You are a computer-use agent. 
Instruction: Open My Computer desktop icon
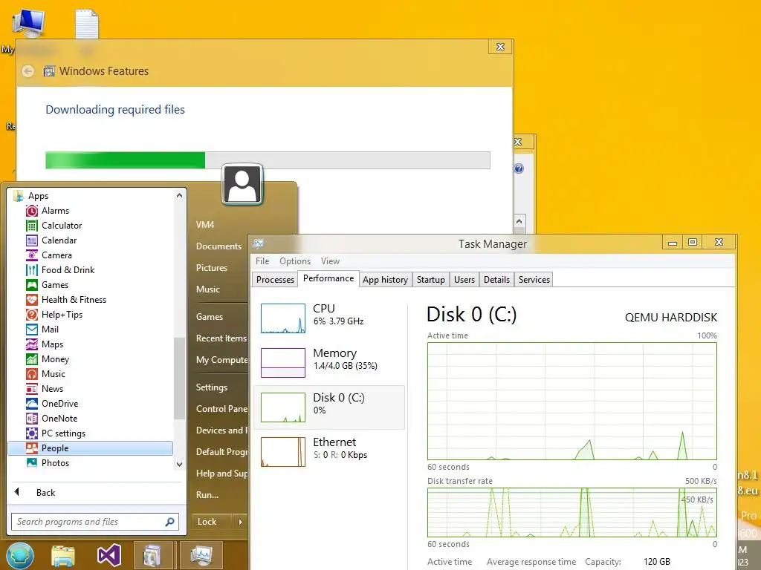29,23
